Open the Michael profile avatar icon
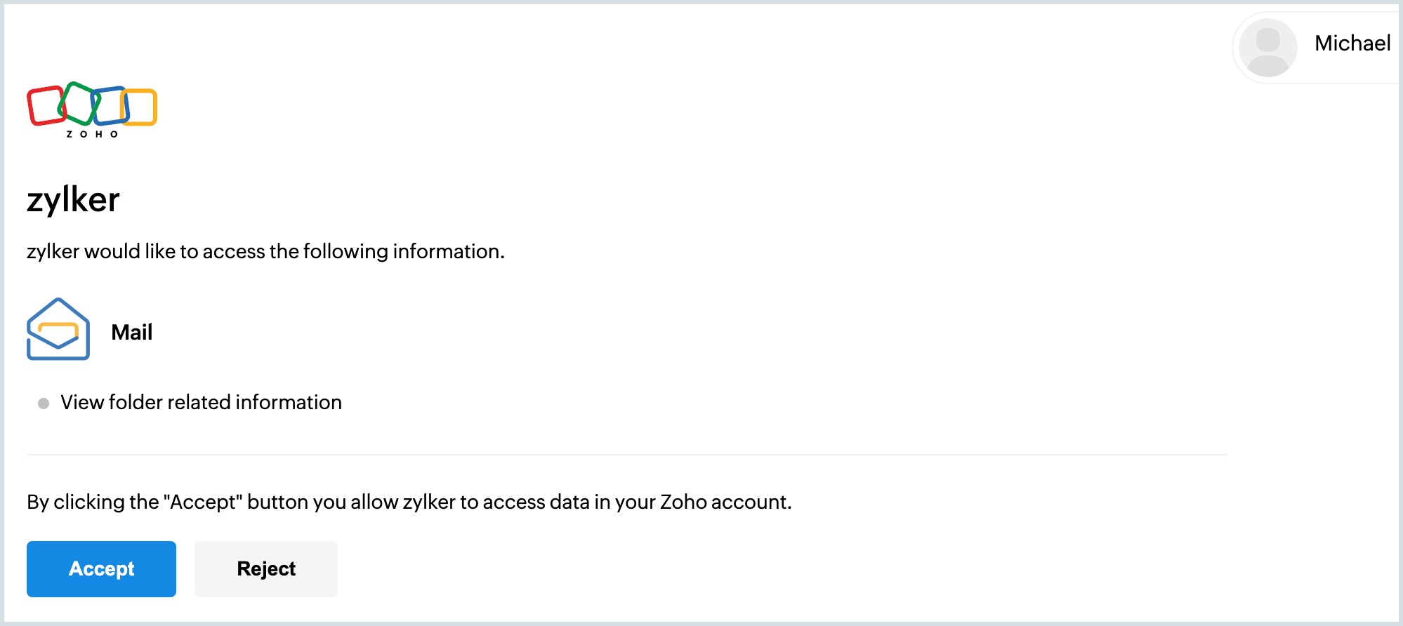 click(1267, 48)
